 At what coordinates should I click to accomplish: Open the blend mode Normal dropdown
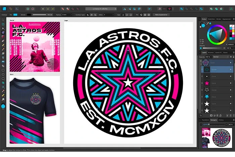[x=220, y=57]
